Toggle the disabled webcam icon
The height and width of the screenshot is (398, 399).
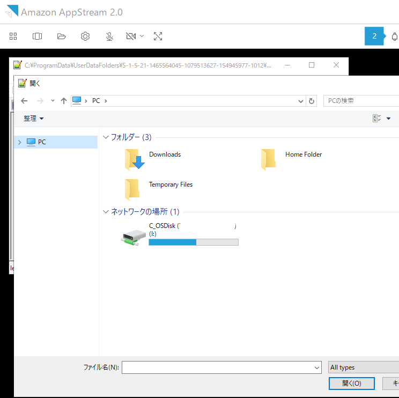(x=131, y=36)
